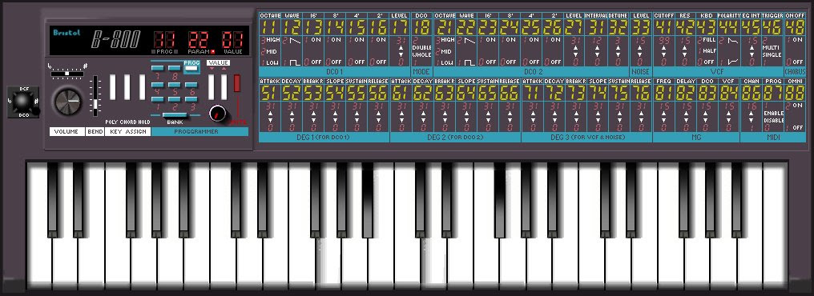814x296 pixels.
Task: Click the Value down button
Action: [211, 87]
